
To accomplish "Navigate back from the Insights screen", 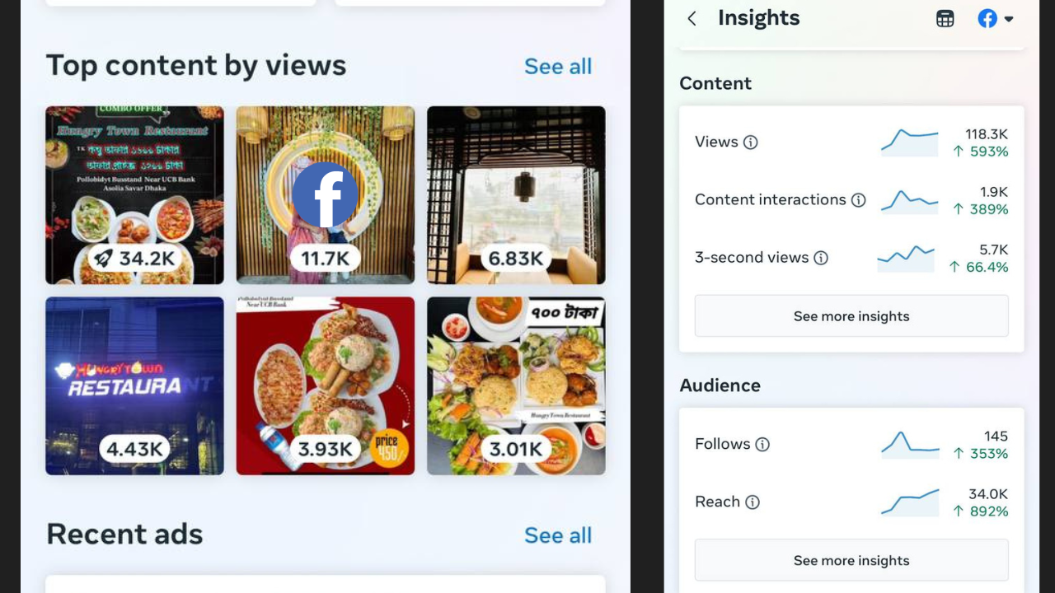I will coord(692,18).
